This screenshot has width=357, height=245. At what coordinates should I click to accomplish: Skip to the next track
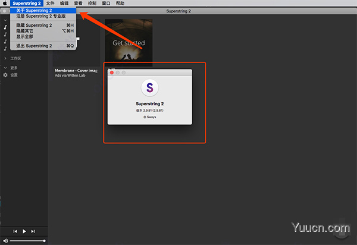pyautogui.click(x=33, y=231)
